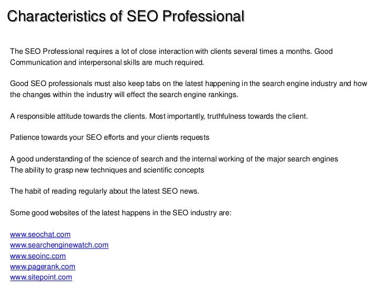Visit the www.pagerank.com link
The width and height of the screenshot is (384, 288).
tap(43, 267)
